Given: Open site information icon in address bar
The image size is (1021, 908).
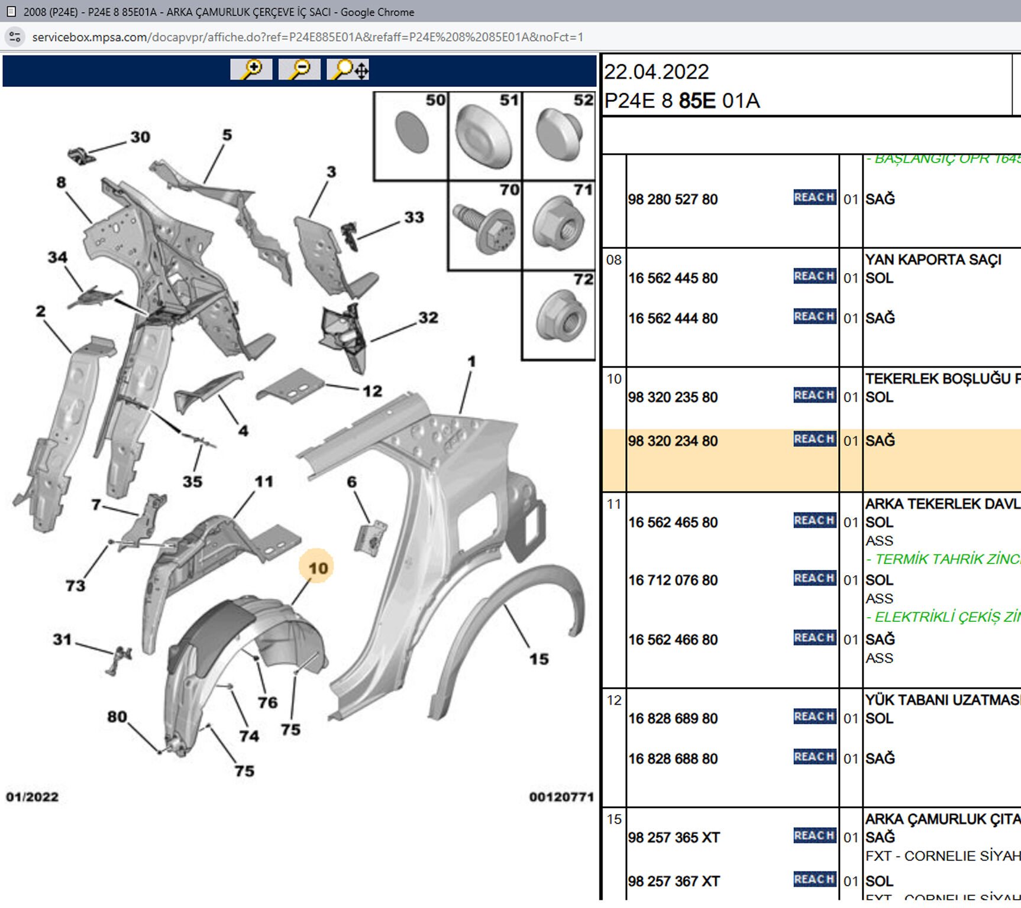Looking at the screenshot, I should 15,37.
